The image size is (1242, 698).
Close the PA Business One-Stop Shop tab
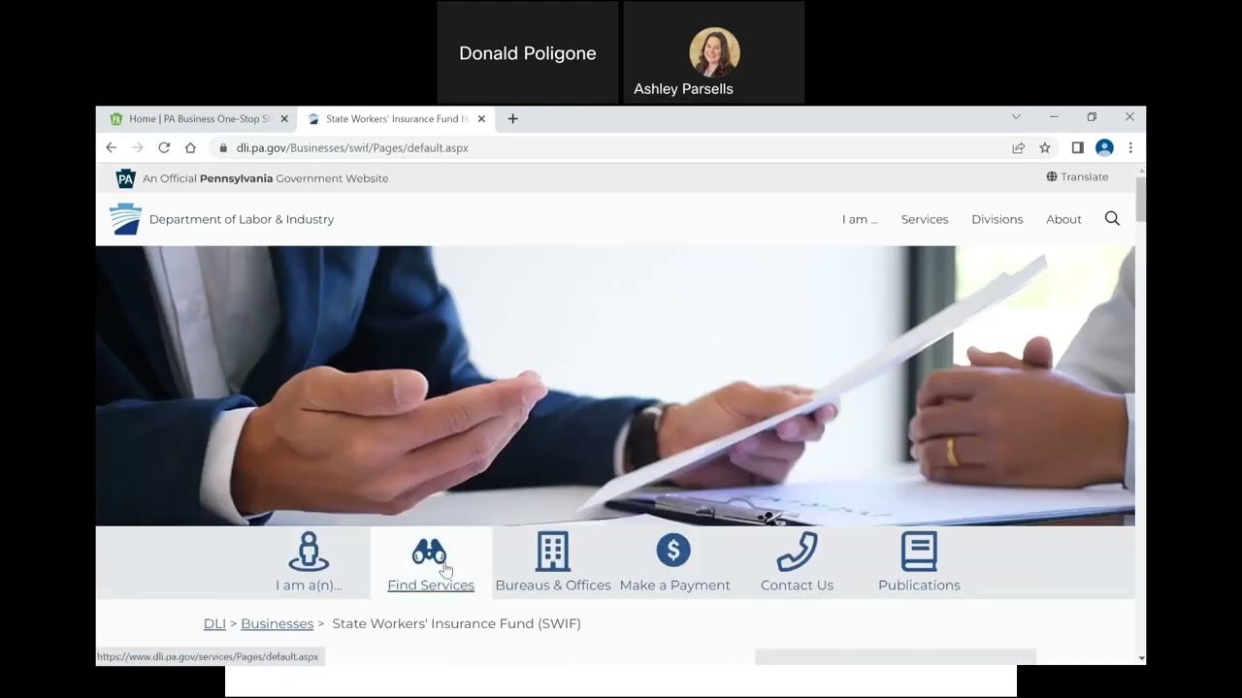[x=284, y=118]
